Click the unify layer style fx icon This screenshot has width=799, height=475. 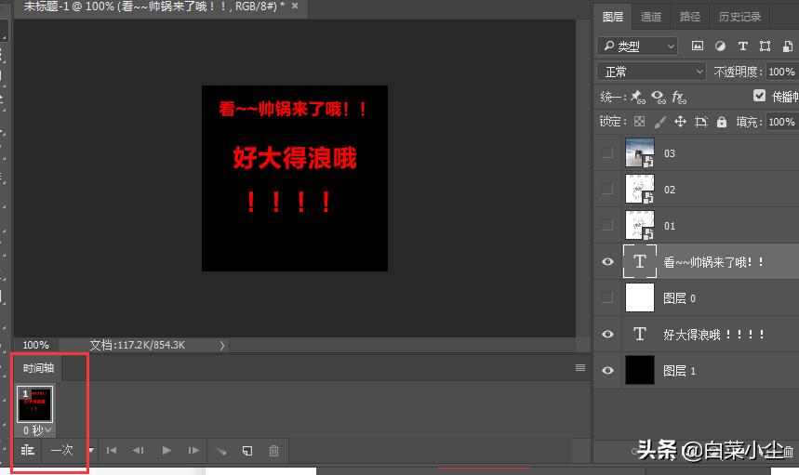(679, 97)
